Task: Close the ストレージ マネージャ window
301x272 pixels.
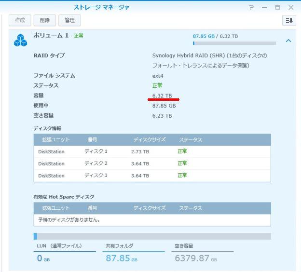Action: click(x=291, y=8)
